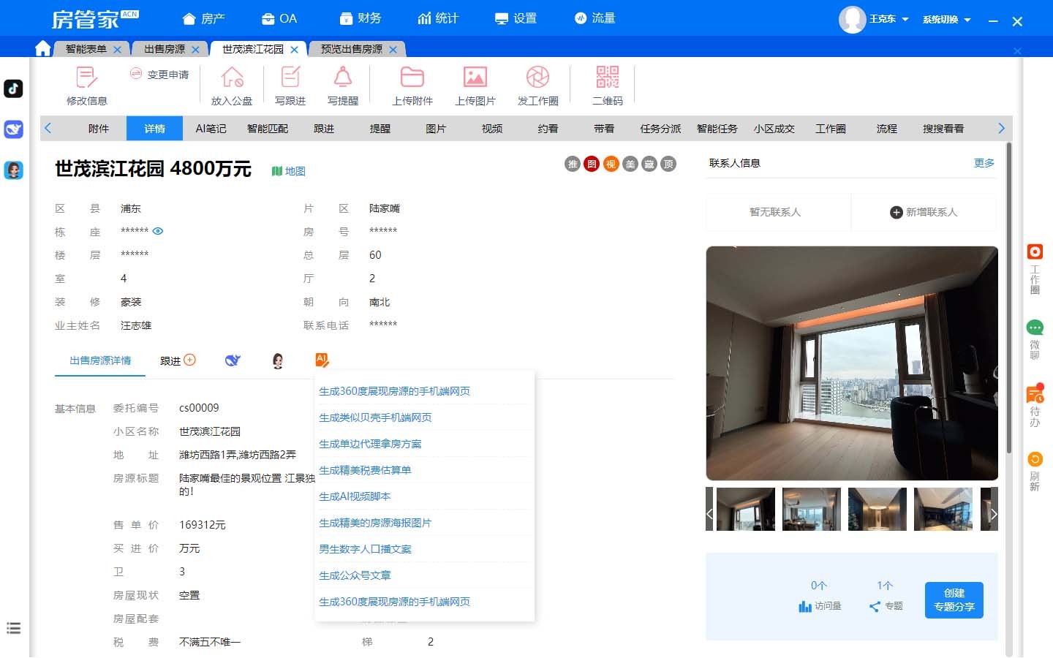Open 写提醒 bell reminder icon

click(342, 77)
